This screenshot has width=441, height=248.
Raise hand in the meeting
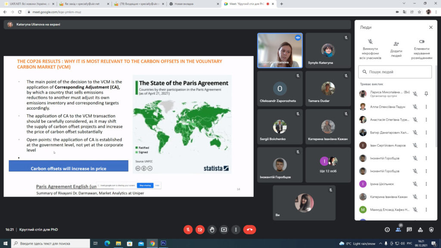coord(212,229)
